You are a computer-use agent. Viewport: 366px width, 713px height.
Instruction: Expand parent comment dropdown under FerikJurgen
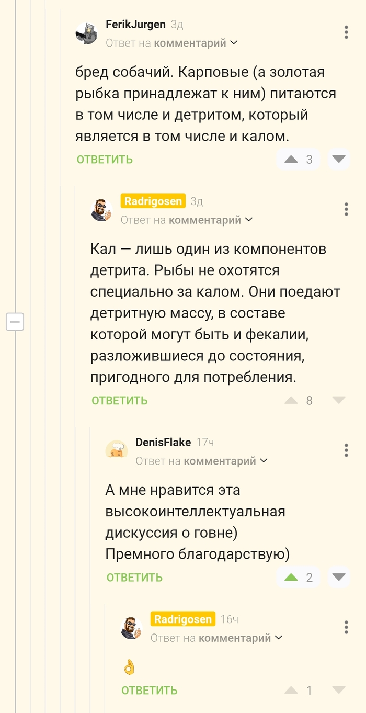[x=234, y=43]
